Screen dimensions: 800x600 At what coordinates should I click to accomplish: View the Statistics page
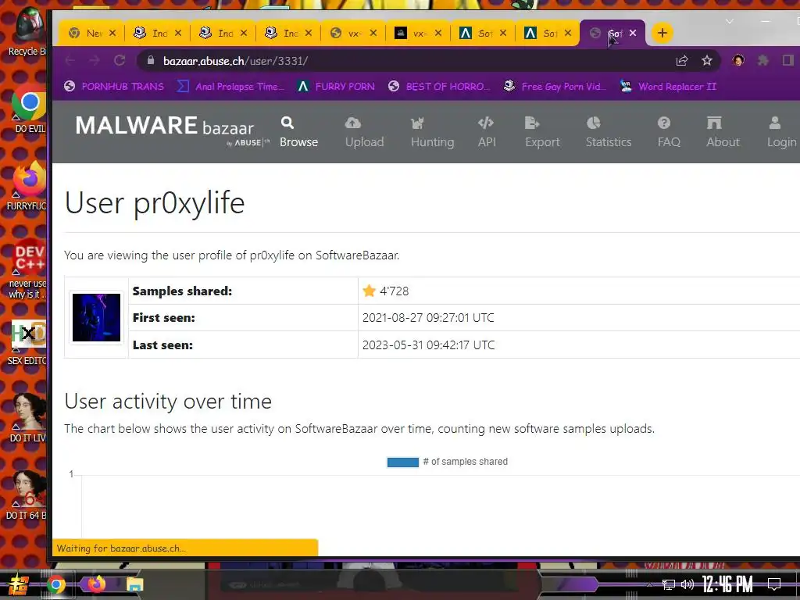pyautogui.click(x=608, y=132)
